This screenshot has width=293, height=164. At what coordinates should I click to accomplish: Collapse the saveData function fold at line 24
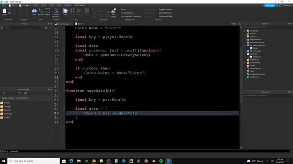pos(64,91)
